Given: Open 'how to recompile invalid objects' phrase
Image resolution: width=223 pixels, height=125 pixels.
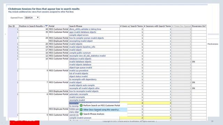Looking at the screenshot, I should (84, 91).
